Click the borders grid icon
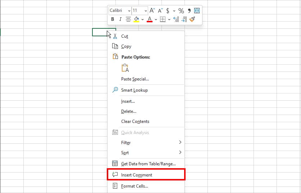This screenshot has height=193, width=301. click(x=163, y=19)
